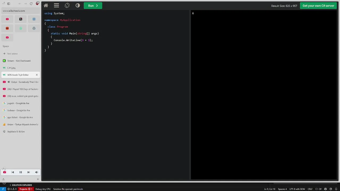Add a new space with plus icon
The height and width of the screenshot is (191, 340).
coord(38,179)
